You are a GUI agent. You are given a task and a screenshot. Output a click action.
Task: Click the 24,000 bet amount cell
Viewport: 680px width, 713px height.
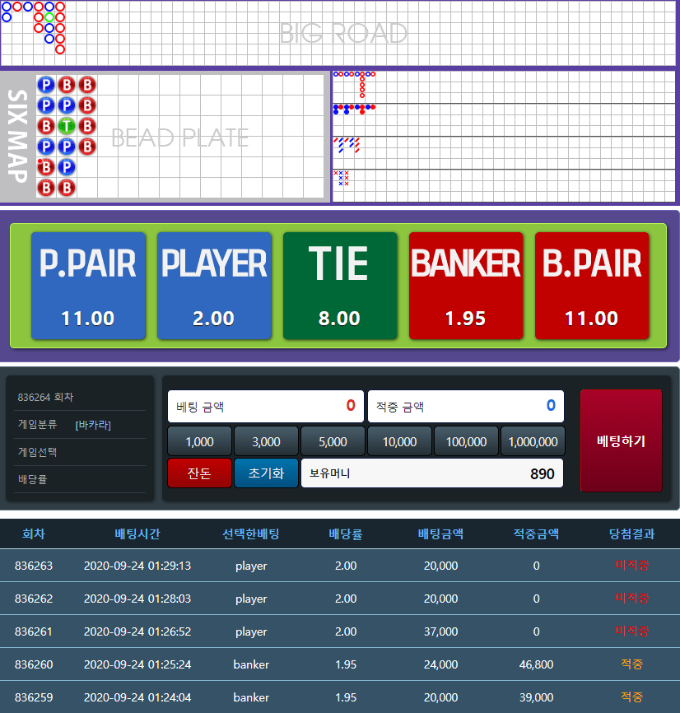(x=441, y=664)
